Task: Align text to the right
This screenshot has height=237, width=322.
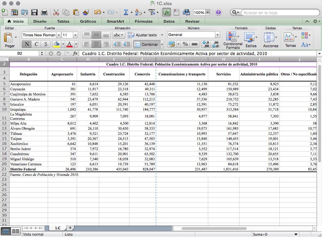Action: point(106,44)
